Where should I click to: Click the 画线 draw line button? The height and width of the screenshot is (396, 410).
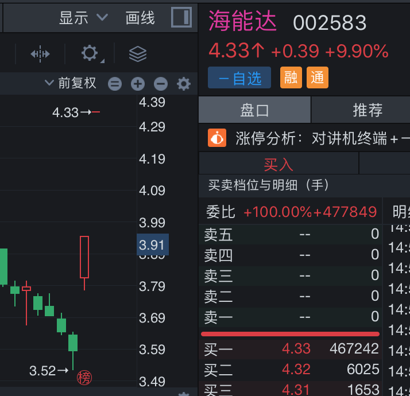[x=140, y=18]
